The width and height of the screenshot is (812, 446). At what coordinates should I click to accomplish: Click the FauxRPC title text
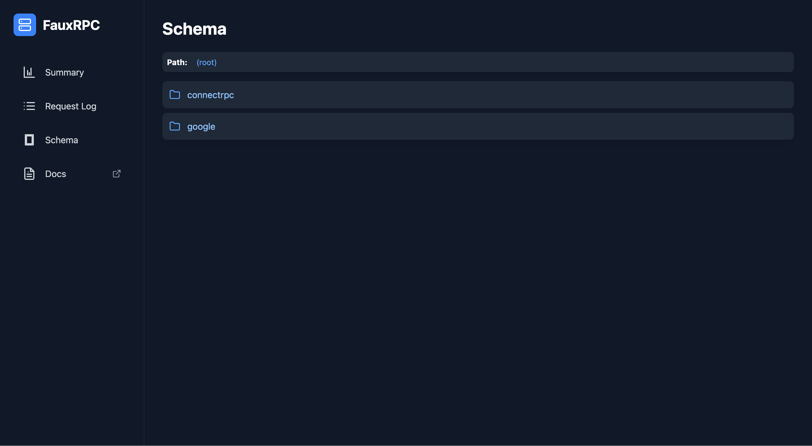coord(71,25)
